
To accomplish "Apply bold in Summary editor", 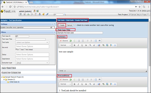I will coord(74,45).
